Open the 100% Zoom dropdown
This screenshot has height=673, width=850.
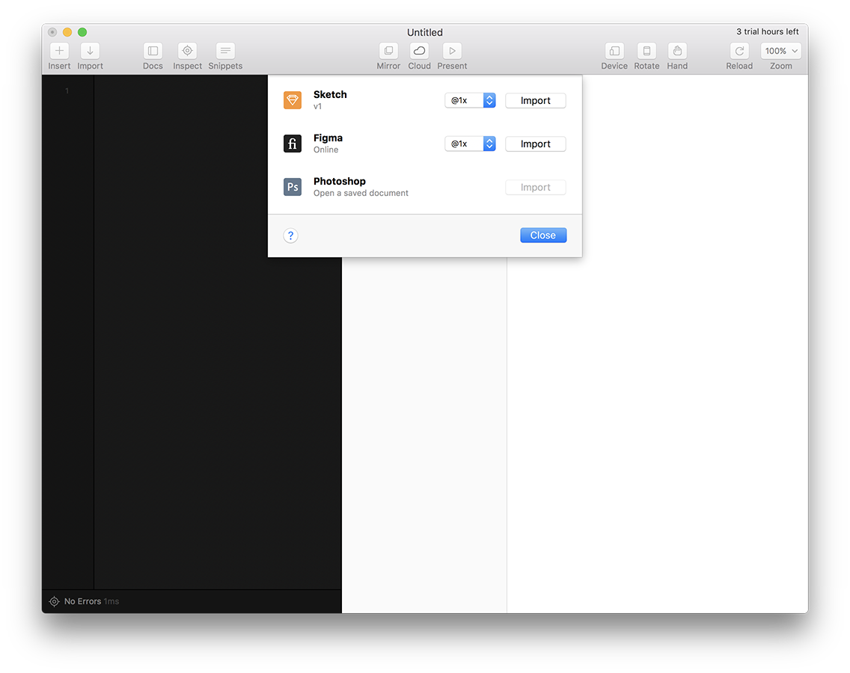pyautogui.click(x=780, y=51)
